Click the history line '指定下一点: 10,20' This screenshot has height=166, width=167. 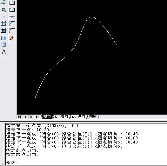pyautogui.click(x=28, y=130)
